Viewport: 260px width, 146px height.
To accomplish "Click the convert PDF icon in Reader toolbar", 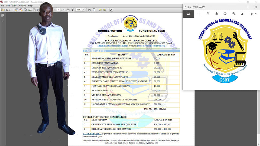I will pyautogui.click(x=21, y=10).
